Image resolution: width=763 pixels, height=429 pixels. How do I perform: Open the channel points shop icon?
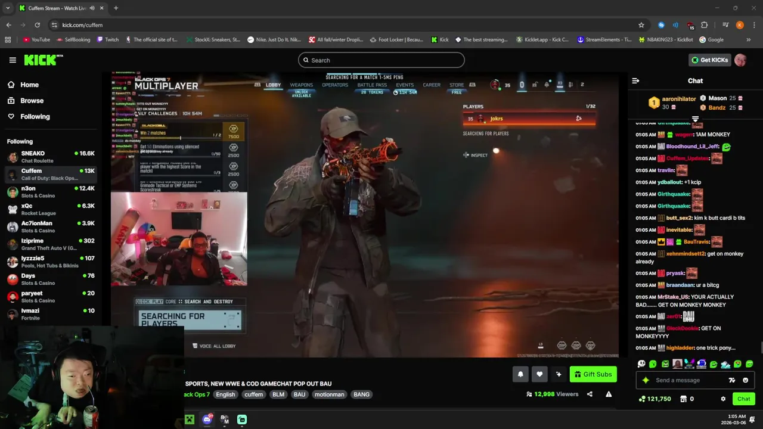tap(684, 399)
